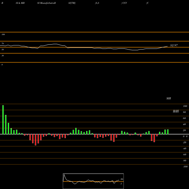This screenshot has width=189, height=189.
Task: Open the mini overview chart thumbnail
Action: 93,181
